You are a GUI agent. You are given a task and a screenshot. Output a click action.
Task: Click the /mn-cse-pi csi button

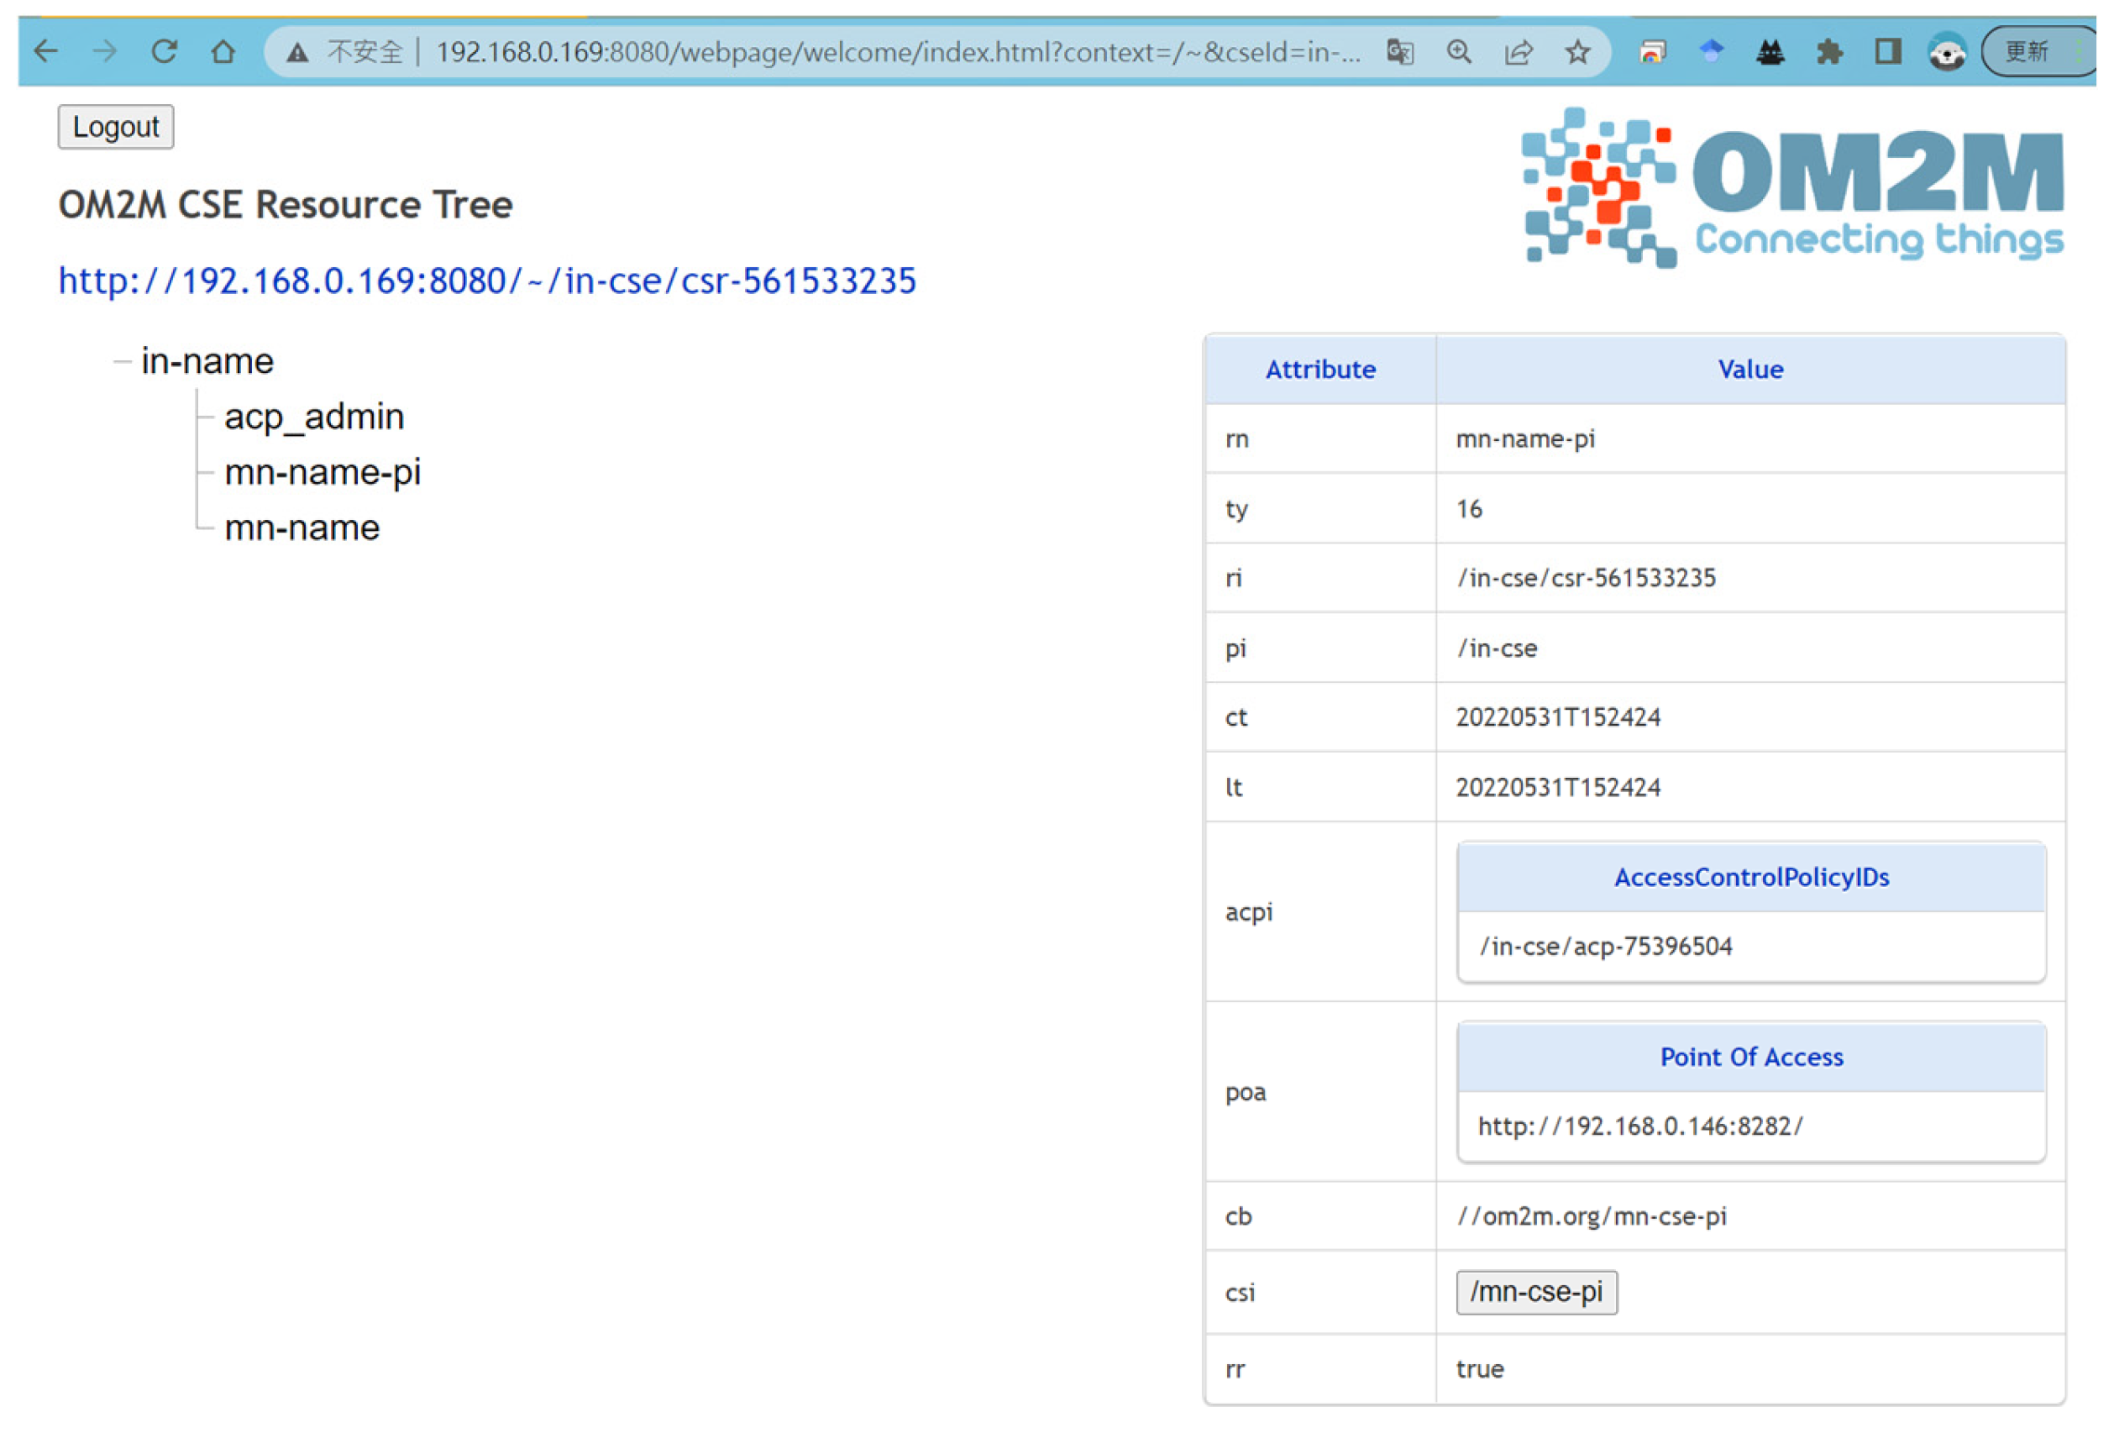point(1536,1292)
